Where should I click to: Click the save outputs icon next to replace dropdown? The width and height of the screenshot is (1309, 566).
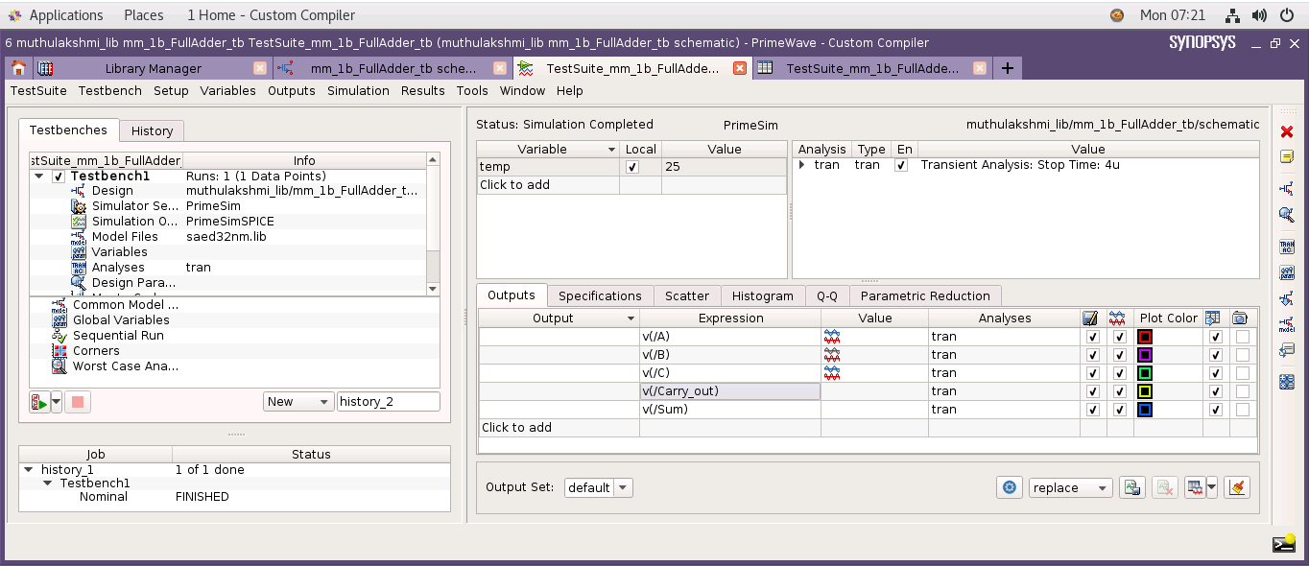pyautogui.click(x=1131, y=487)
